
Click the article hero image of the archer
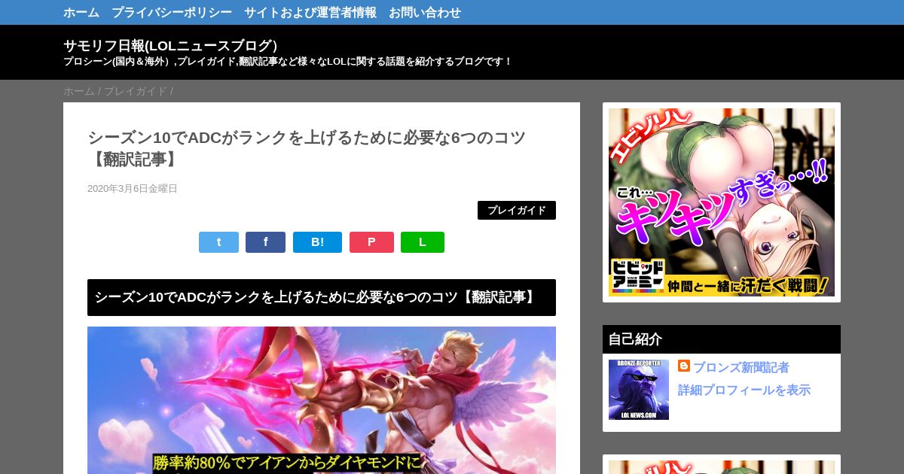(x=322, y=400)
